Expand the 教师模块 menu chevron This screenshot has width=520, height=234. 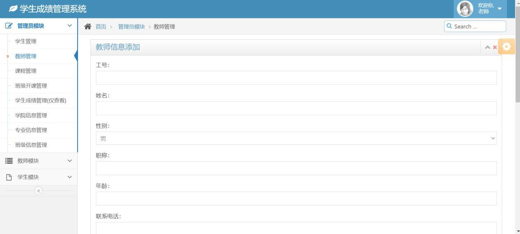(x=69, y=161)
